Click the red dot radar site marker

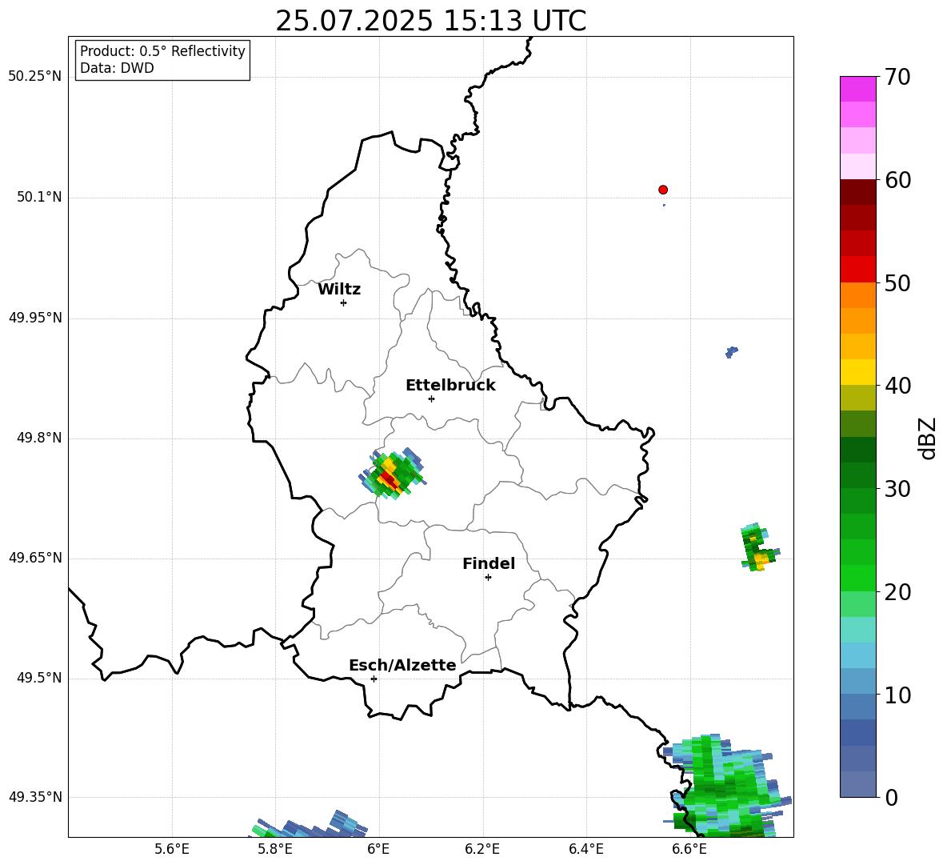point(663,190)
